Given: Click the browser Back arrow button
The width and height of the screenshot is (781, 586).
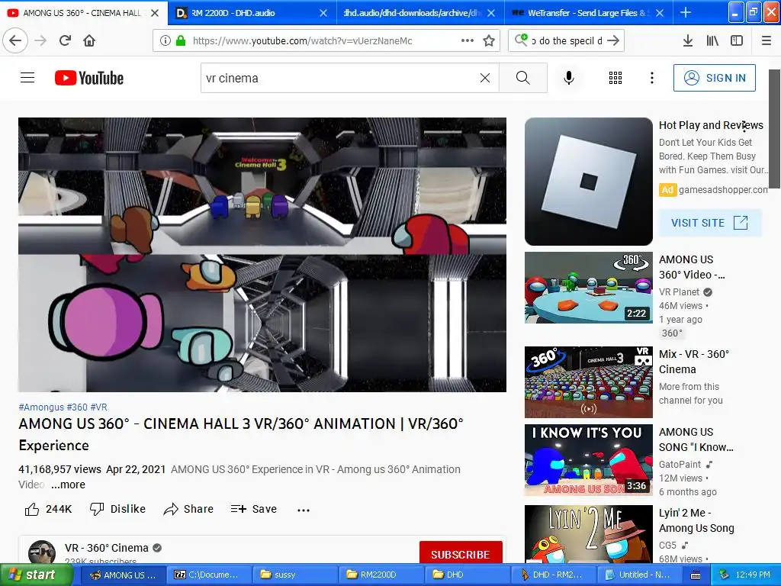Looking at the screenshot, I should [15, 41].
